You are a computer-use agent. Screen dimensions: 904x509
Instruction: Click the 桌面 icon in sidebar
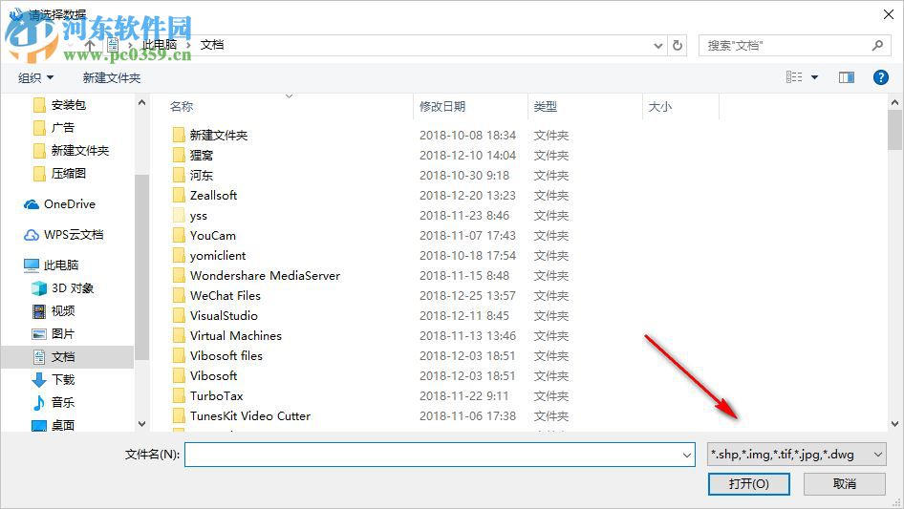click(39, 425)
